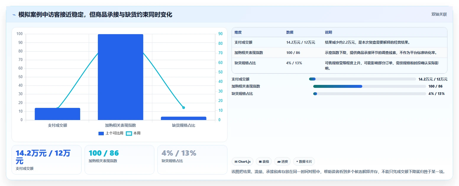Click the blue 上个可比周 legend swatch

pos(101,134)
